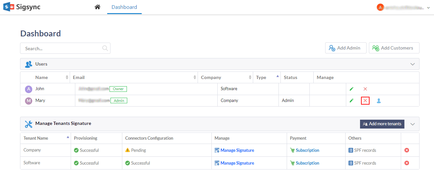
Task: Edit Mary's user entry with the pencil icon
Action: [351, 101]
